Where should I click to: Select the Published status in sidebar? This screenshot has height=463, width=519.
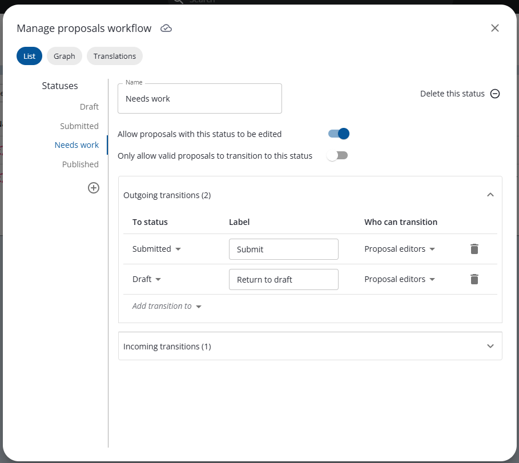point(81,164)
